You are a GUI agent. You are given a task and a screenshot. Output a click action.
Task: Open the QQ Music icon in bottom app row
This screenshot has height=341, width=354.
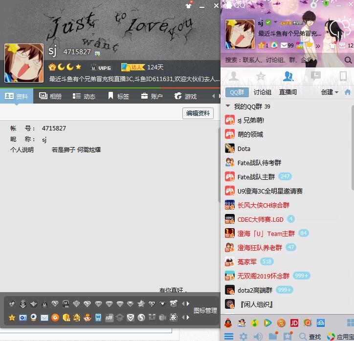point(255,323)
